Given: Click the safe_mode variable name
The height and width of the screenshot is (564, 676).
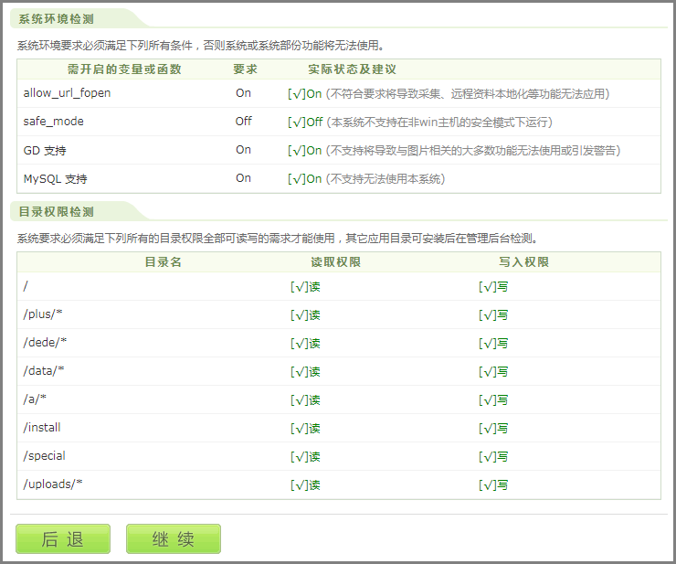Looking at the screenshot, I should (x=53, y=122).
